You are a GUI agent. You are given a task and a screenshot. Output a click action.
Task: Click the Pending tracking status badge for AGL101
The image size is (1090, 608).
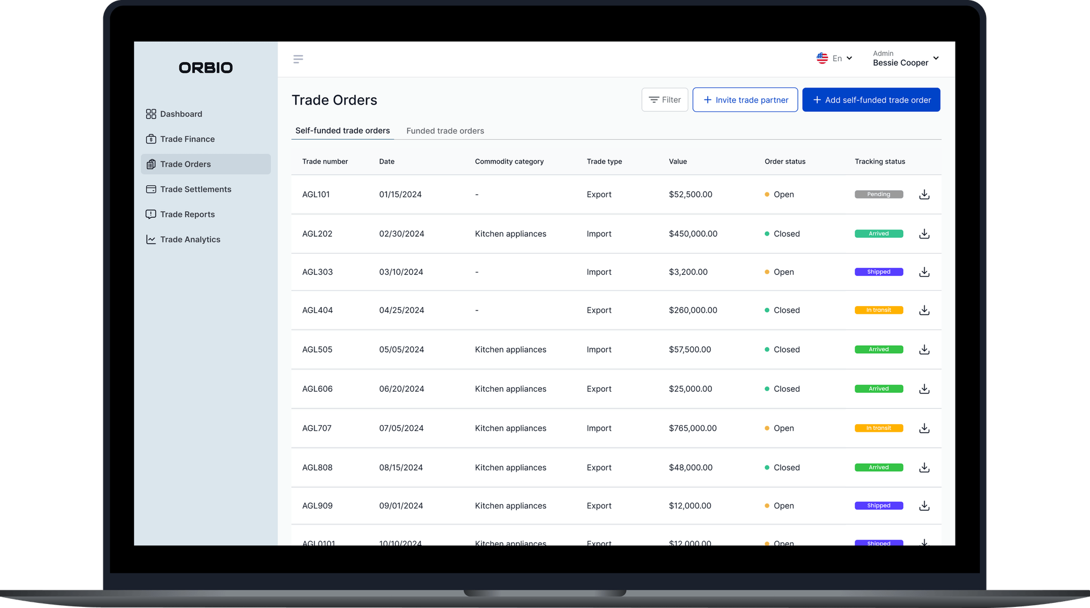click(878, 195)
